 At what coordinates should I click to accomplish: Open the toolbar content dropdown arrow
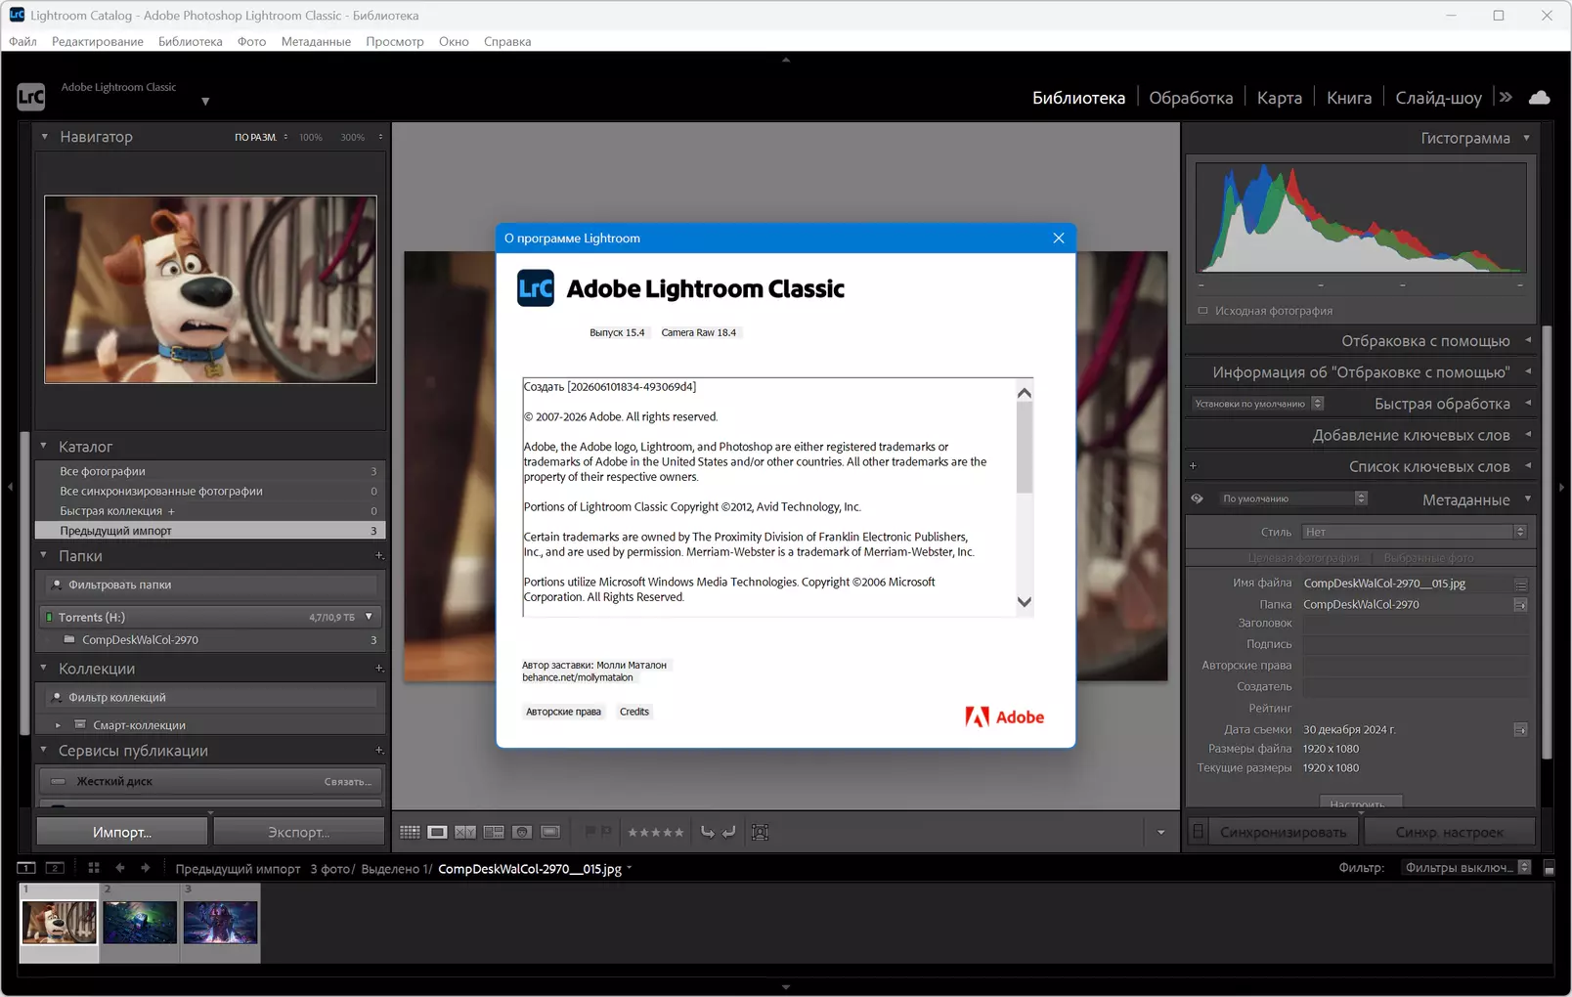[1160, 833]
